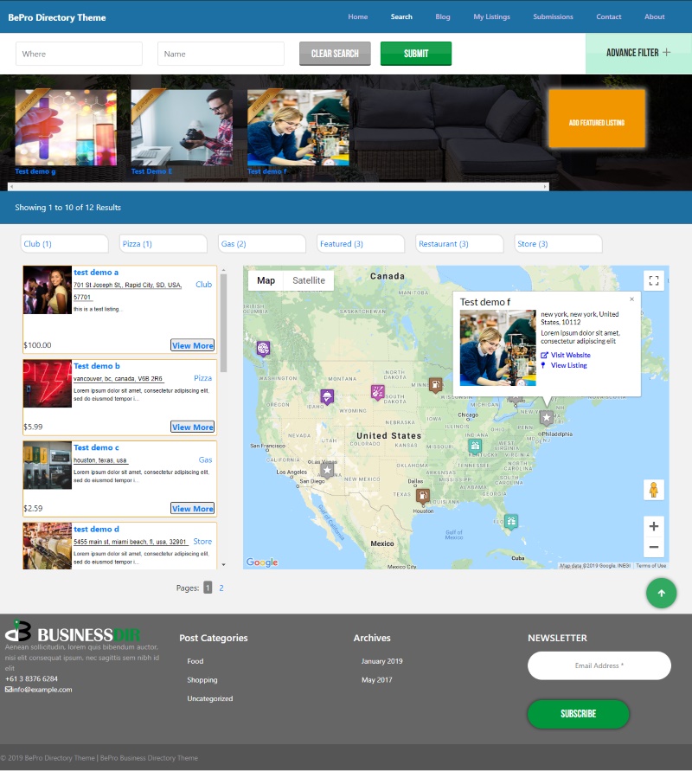Click the gray star marker near Las Vegas
692x771 pixels.
click(x=327, y=470)
